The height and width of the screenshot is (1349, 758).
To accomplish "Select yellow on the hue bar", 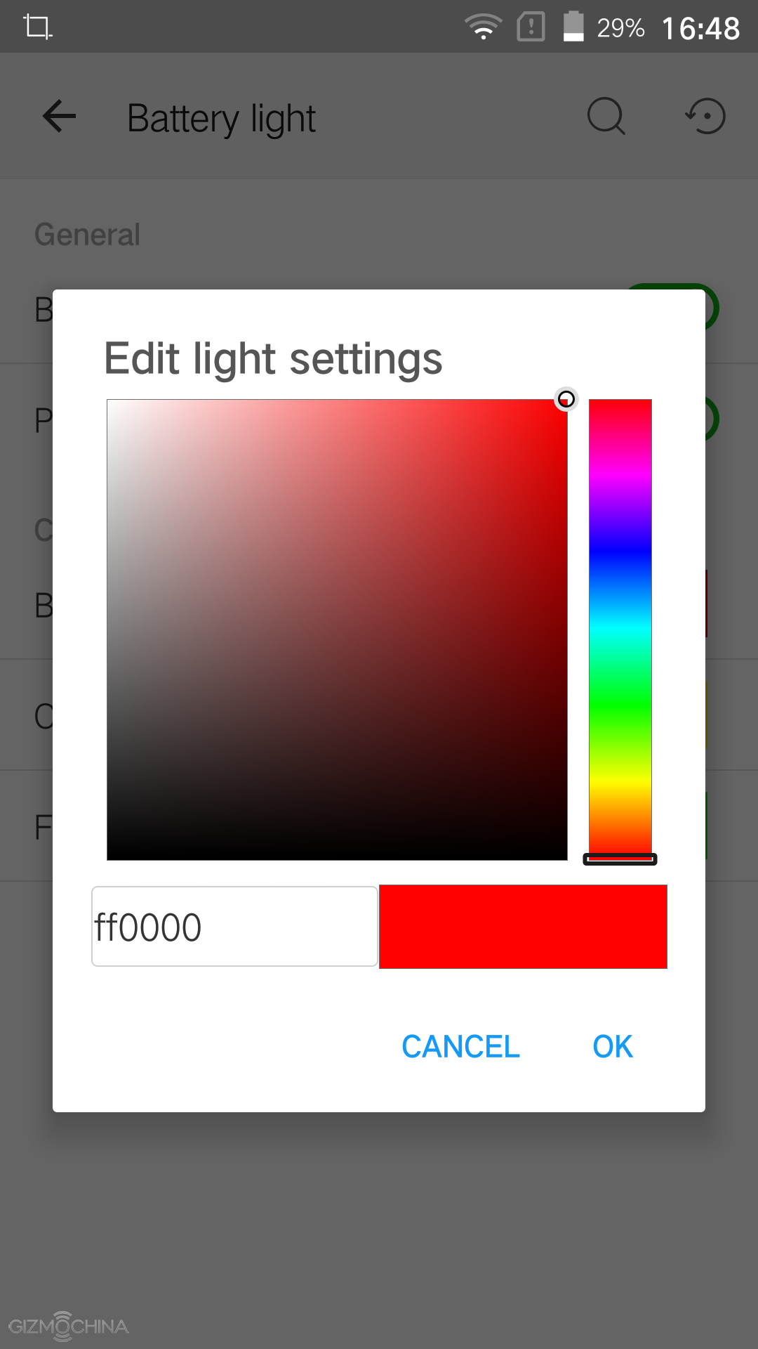I will (620, 781).
